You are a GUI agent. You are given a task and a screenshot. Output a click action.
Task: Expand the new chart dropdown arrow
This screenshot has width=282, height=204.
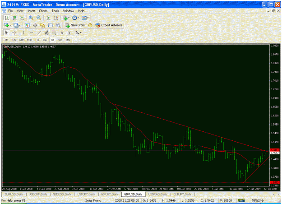point(10,25)
